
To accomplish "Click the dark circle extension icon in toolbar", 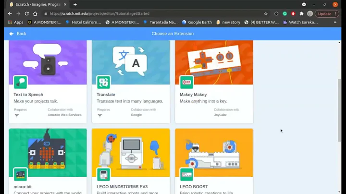I will (x=276, y=13).
